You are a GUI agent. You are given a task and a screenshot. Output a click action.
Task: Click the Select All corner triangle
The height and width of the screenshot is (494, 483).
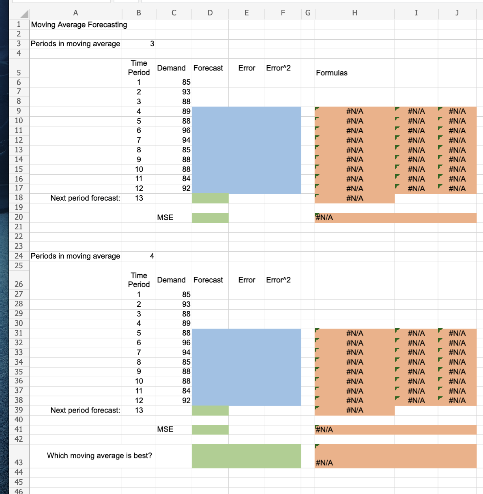click(x=24, y=14)
